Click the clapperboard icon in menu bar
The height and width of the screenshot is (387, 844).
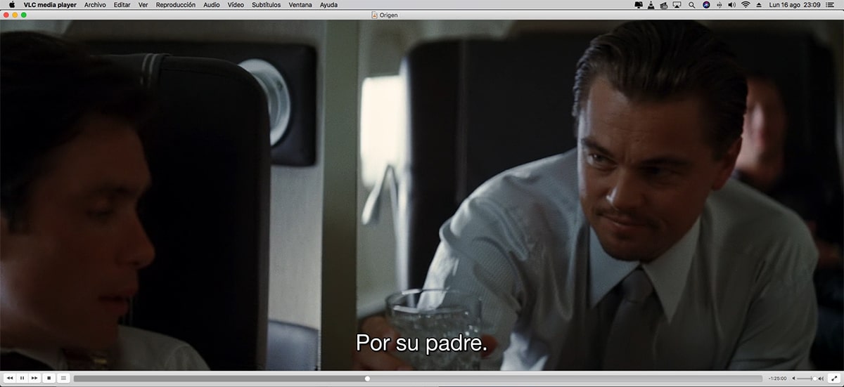tap(663, 4)
